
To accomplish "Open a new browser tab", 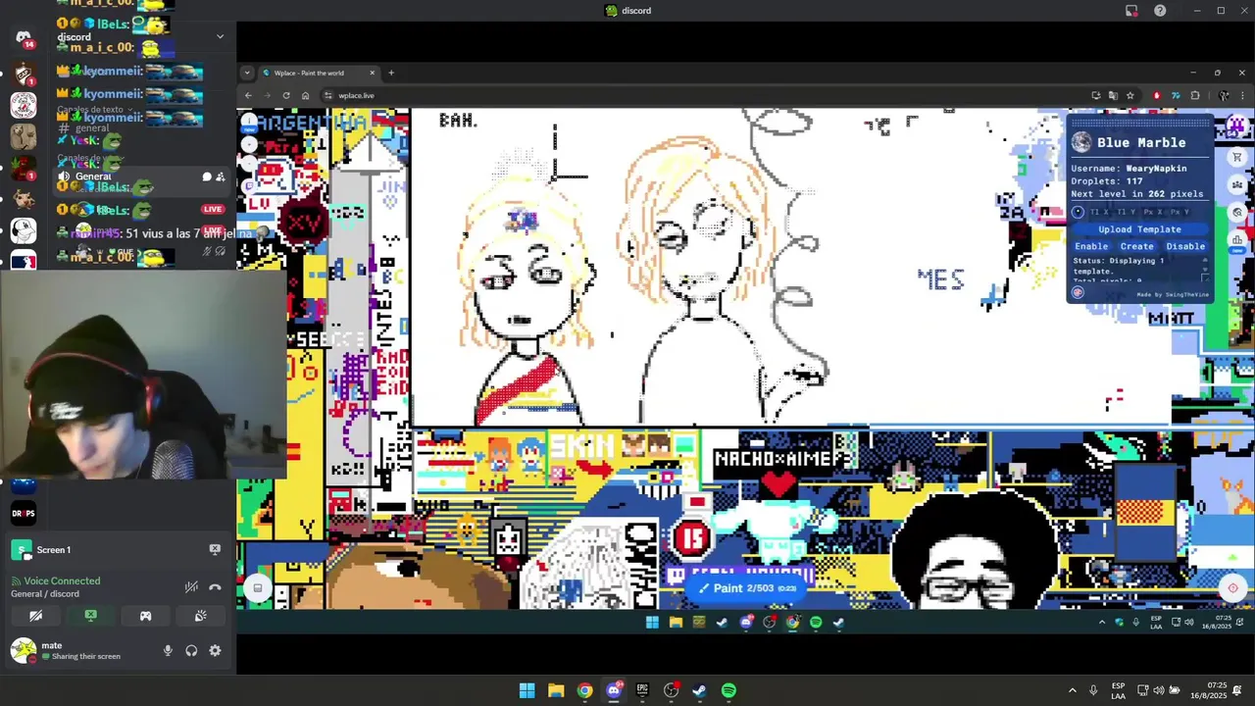I will (x=390, y=73).
